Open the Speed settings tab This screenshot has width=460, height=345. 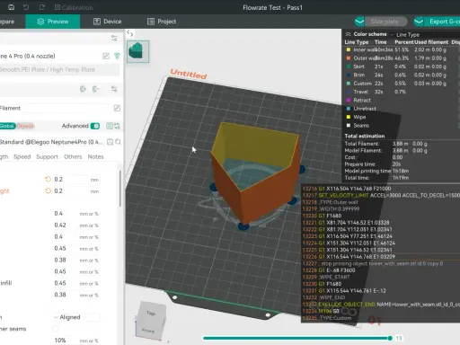[x=22, y=156]
